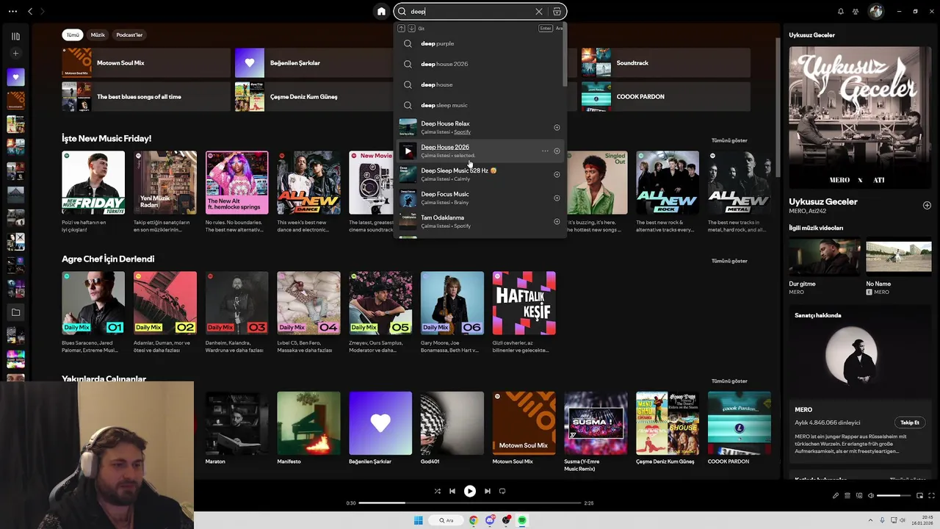The width and height of the screenshot is (940, 529).
Task: Click into the search input field
Action: tap(471, 11)
